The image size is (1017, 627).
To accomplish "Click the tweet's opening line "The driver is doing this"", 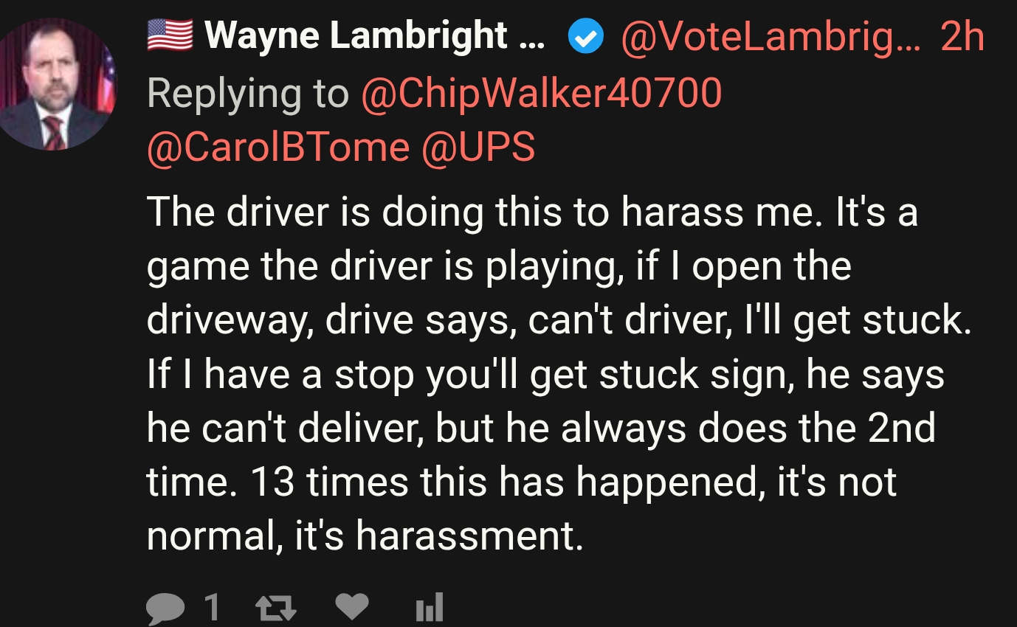I will (x=314, y=212).
